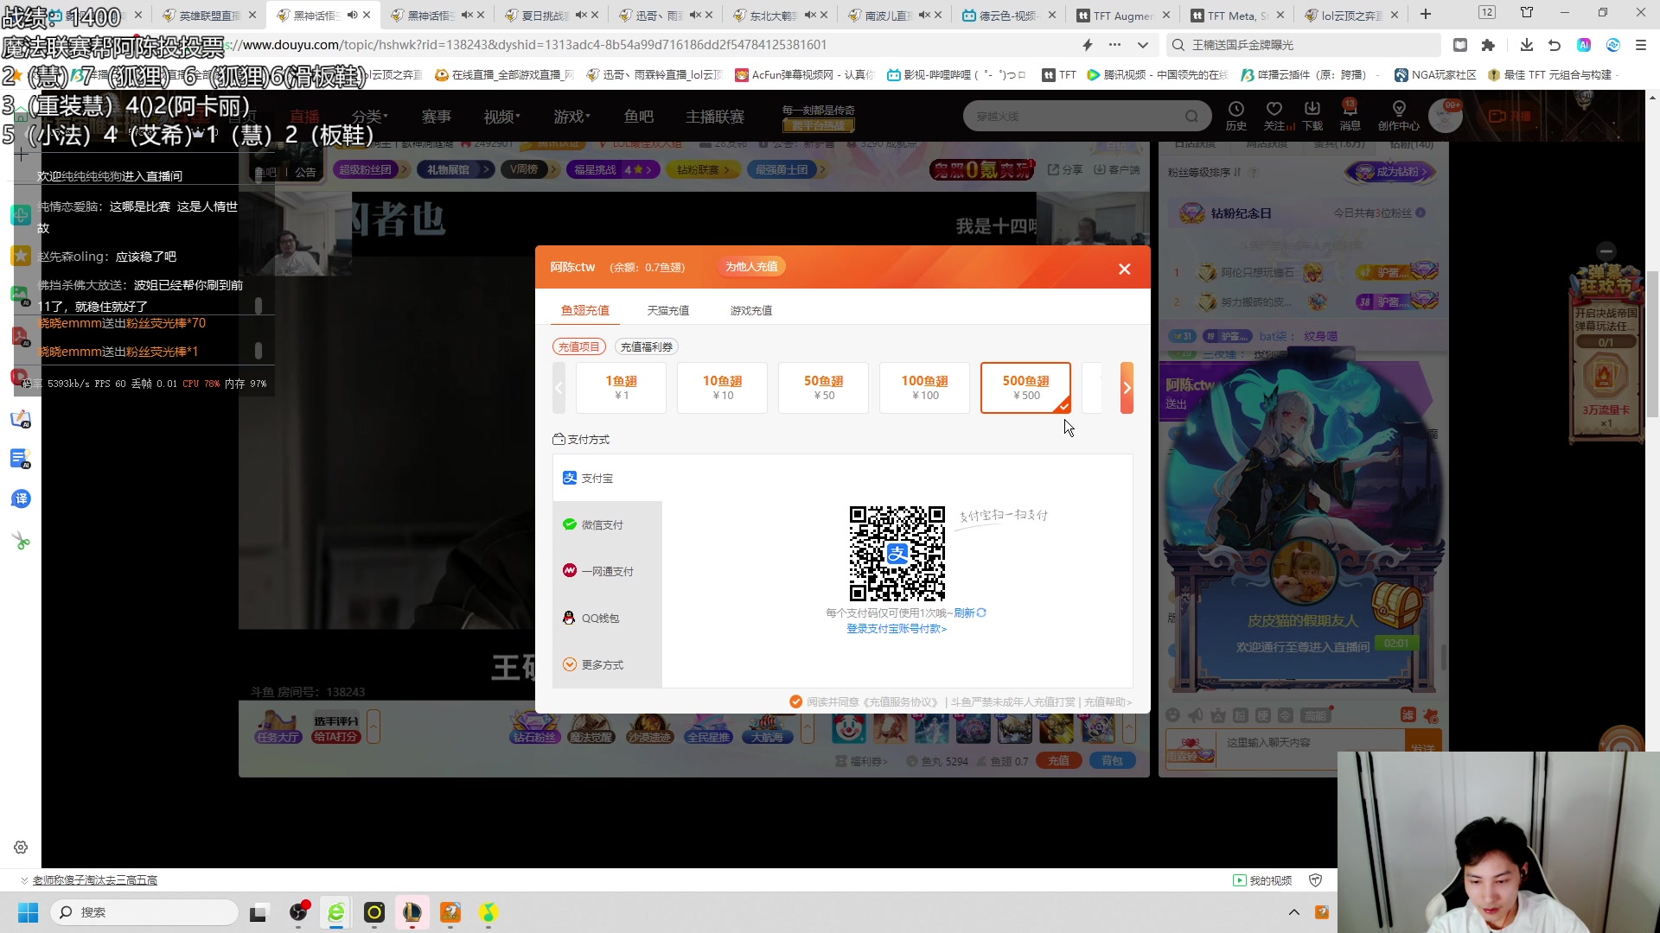The height and width of the screenshot is (933, 1660).
Task: Close the recharge dialog with the X
Action: coord(1124,269)
